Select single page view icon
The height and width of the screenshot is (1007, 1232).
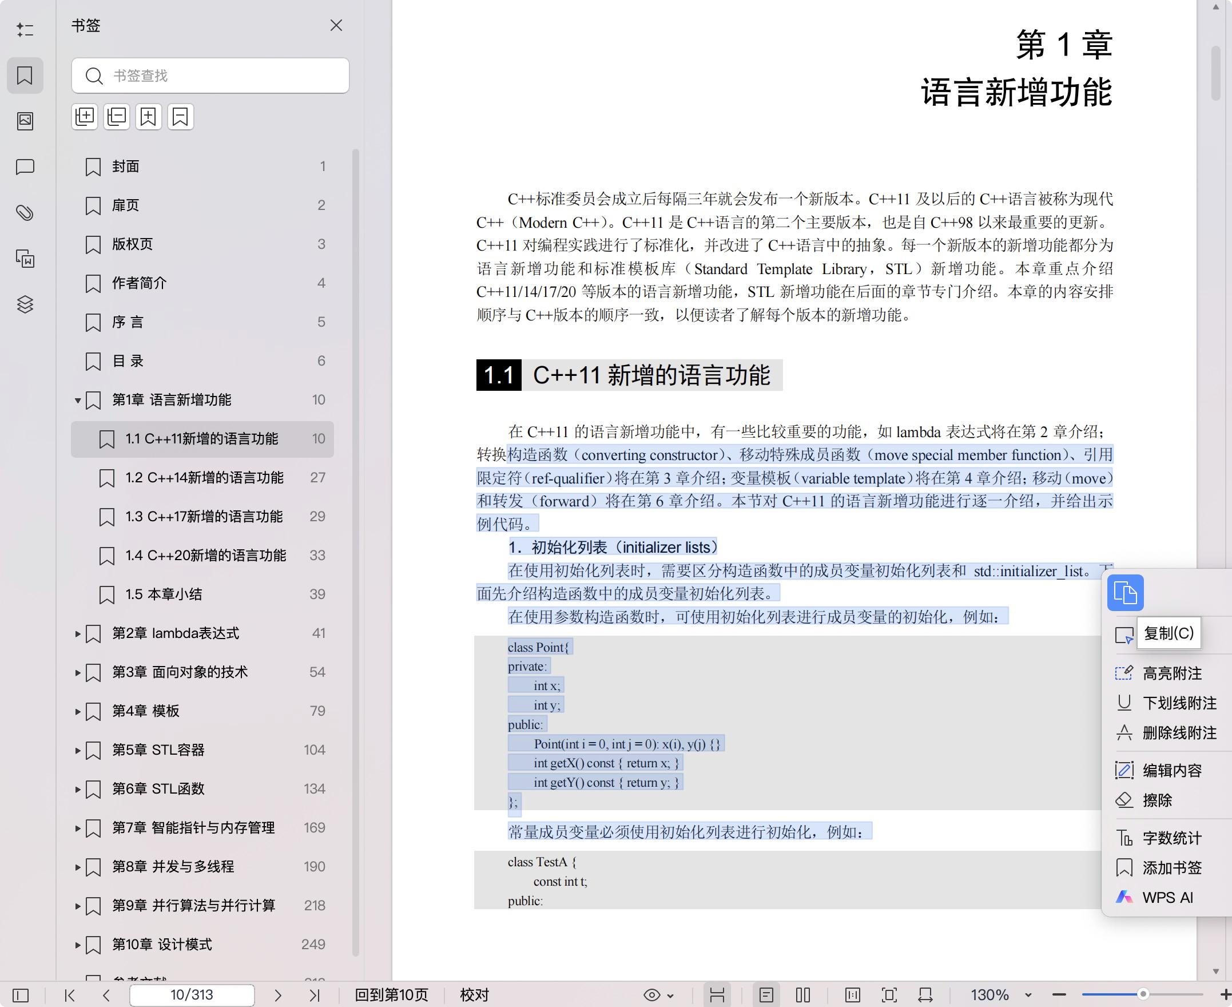pyautogui.click(x=766, y=996)
